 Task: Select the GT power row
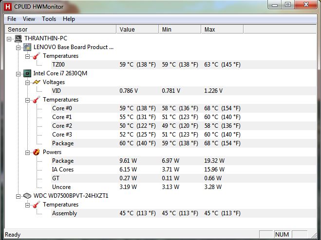[183, 178]
